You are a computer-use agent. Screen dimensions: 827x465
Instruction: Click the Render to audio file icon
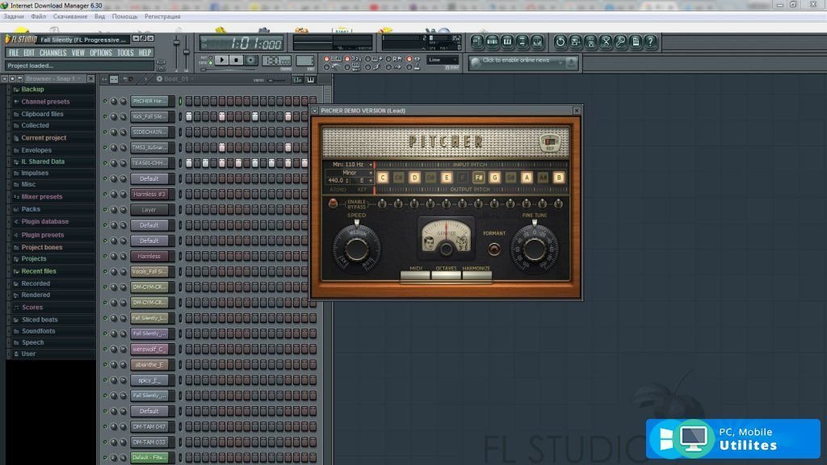590,42
